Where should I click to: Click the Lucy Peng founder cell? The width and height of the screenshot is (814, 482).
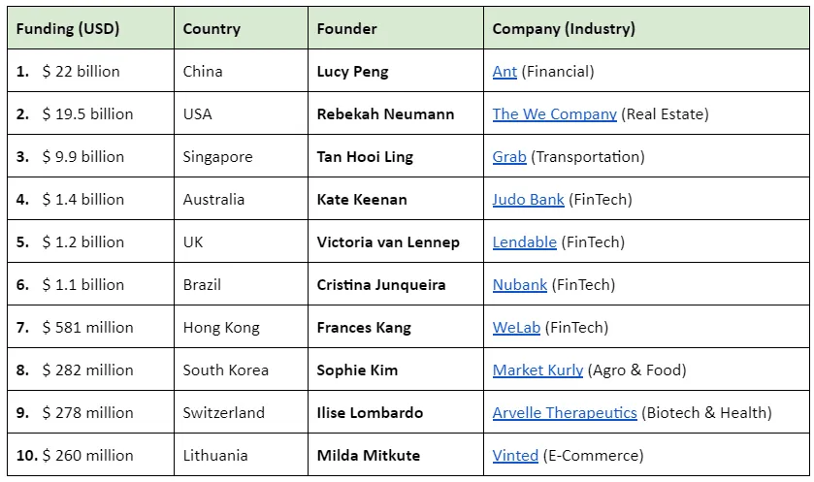point(396,71)
